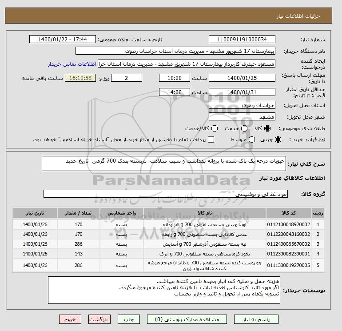The width and height of the screenshot is (342, 331).
Task: Click the announcement date field 1400/01/22 - 17:44
Action: point(63,39)
